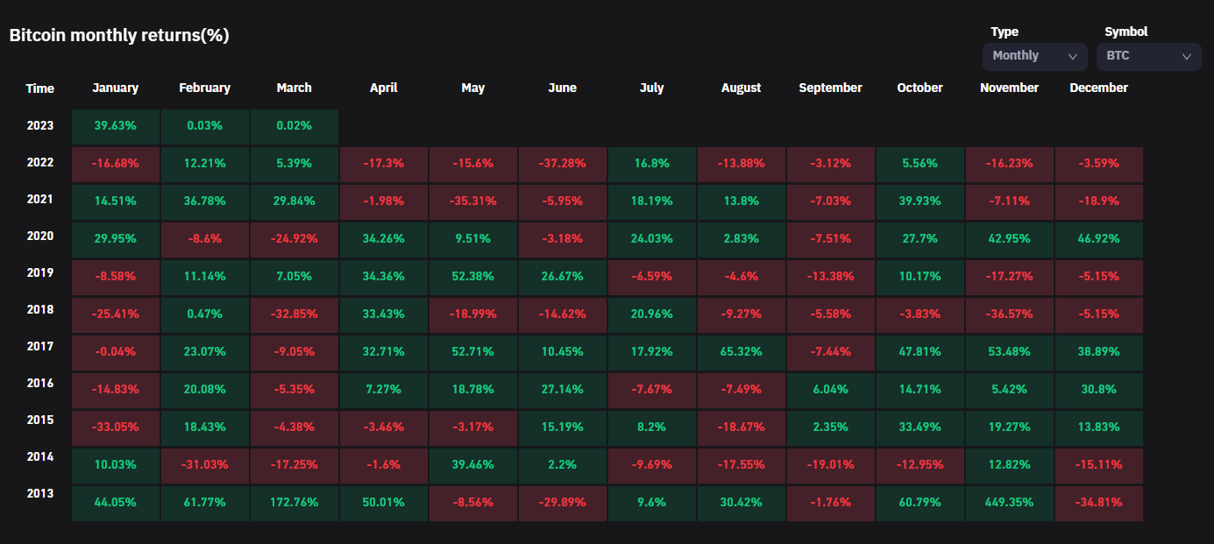Viewport: 1214px width, 544px height.
Task: Click the November column header
Action: coord(1009,88)
